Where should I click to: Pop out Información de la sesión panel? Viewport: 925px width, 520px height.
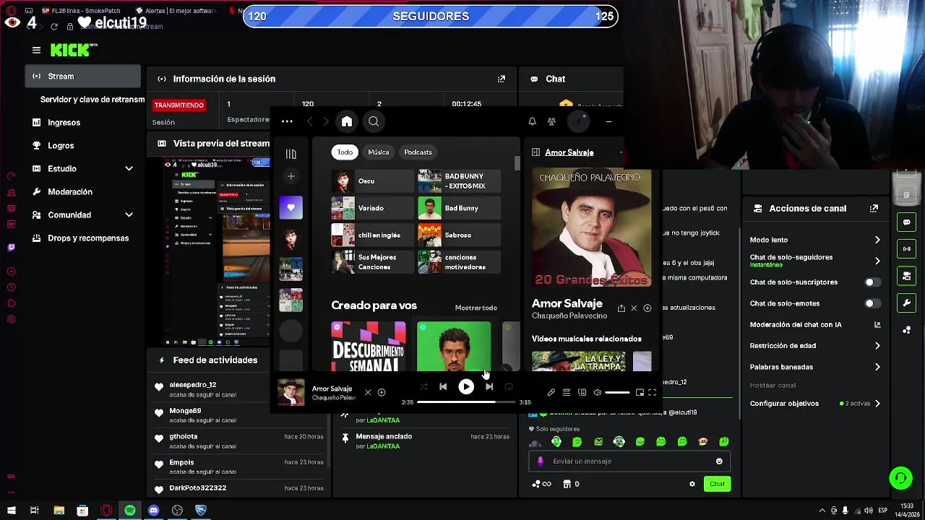click(x=502, y=79)
